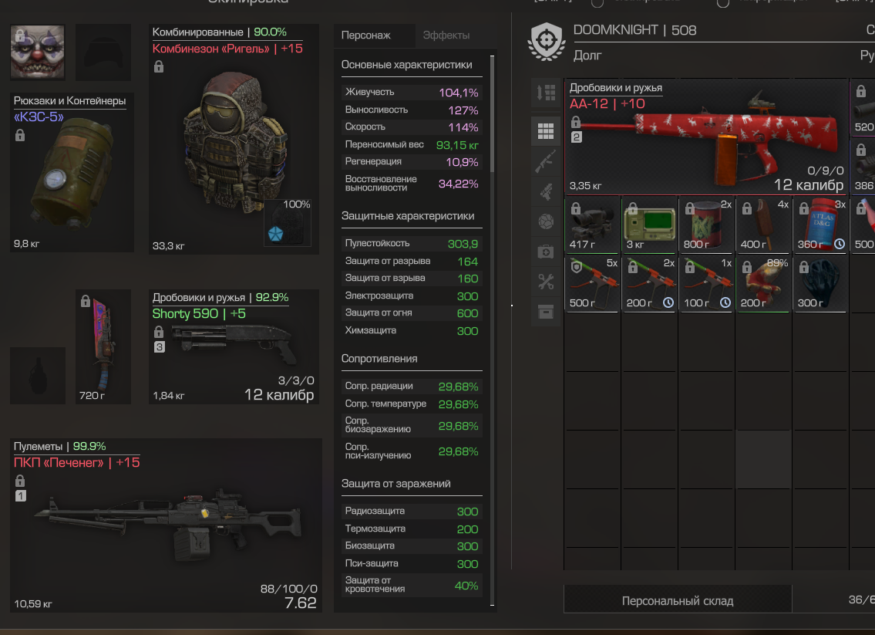Open the Персональный склад storage
The image size is (875, 635).
[678, 601]
